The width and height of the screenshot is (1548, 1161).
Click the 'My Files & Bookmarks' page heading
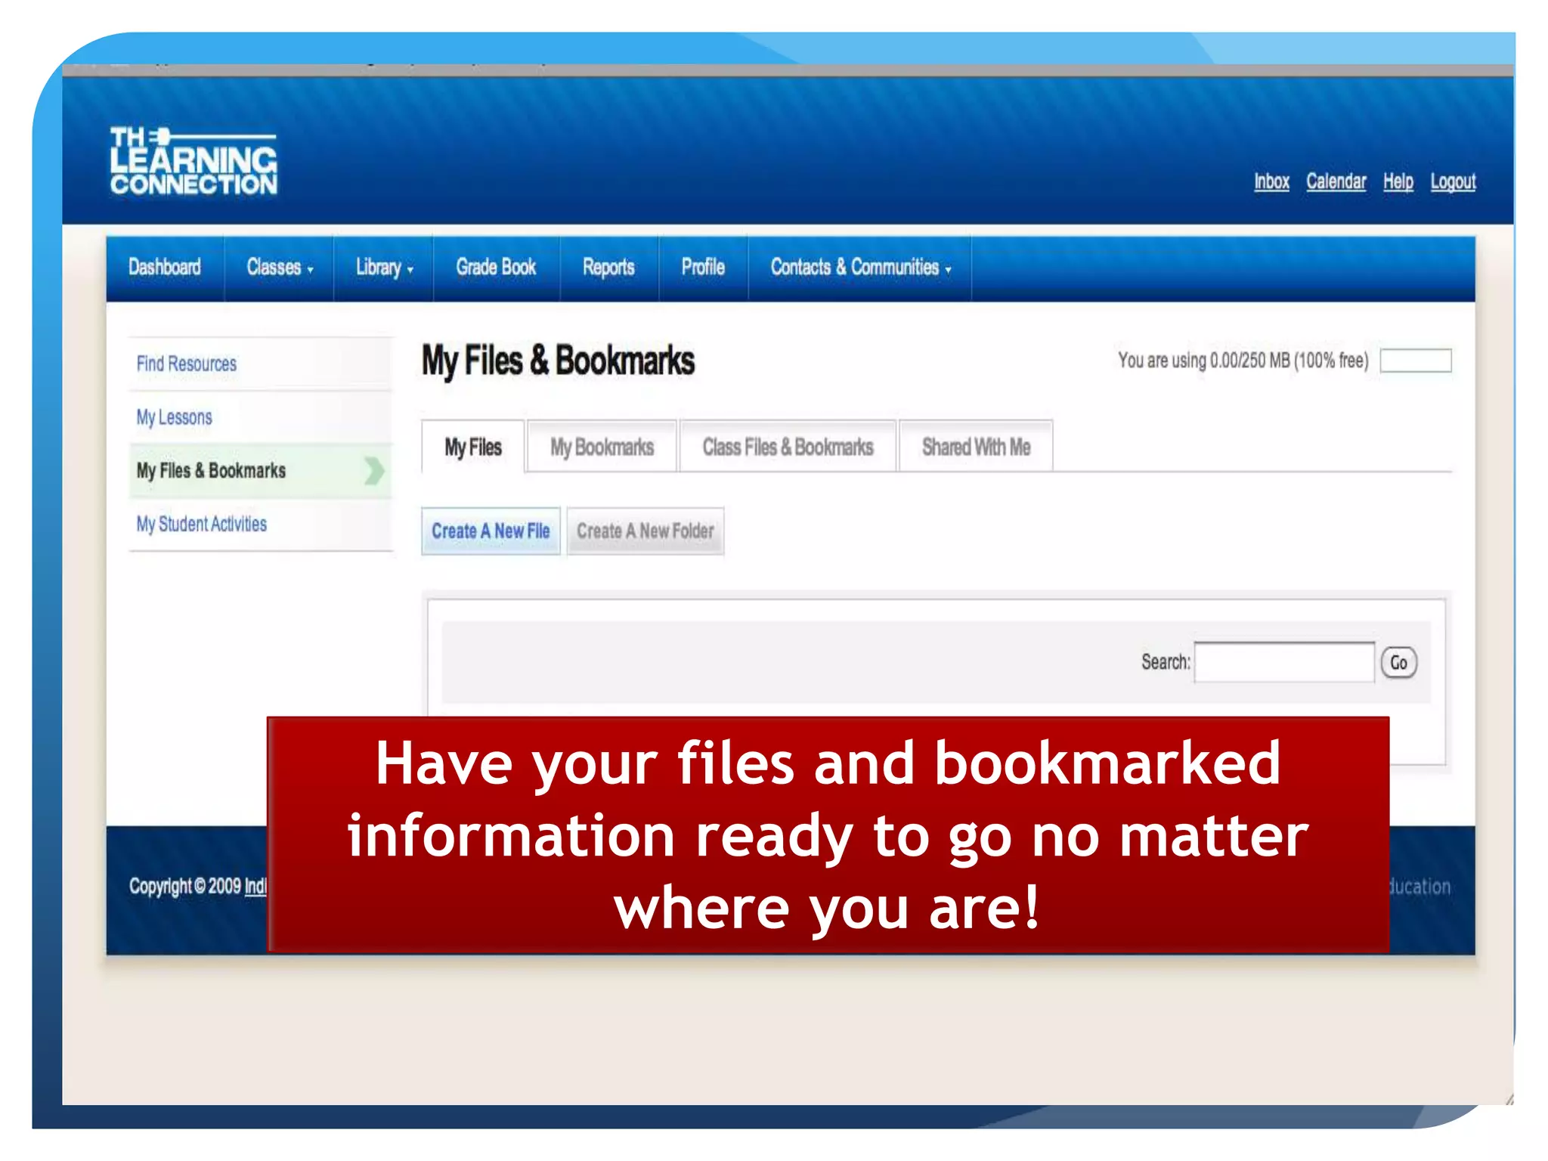coord(558,361)
